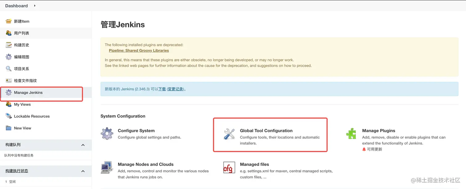466x189 pixels.
Task: Open 构建历史 in the sidebar
Action: (22, 45)
